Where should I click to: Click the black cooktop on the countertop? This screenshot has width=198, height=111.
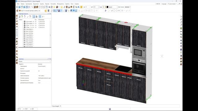[123, 69]
